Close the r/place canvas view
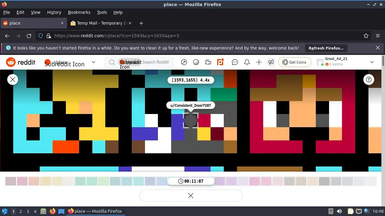The height and width of the screenshot is (216, 385). pos(13,79)
